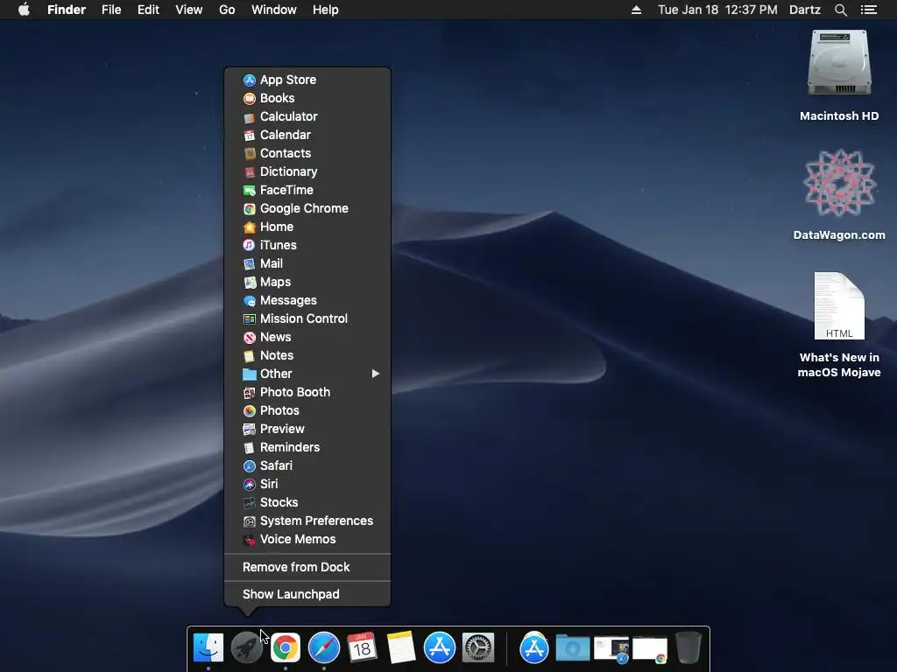The height and width of the screenshot is (672, 897).
Task: Expand the Other submenu arrow
Action: [375, 374]
